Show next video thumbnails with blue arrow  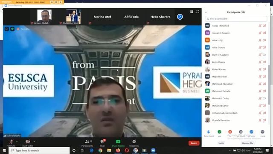[x=180, y=17]
